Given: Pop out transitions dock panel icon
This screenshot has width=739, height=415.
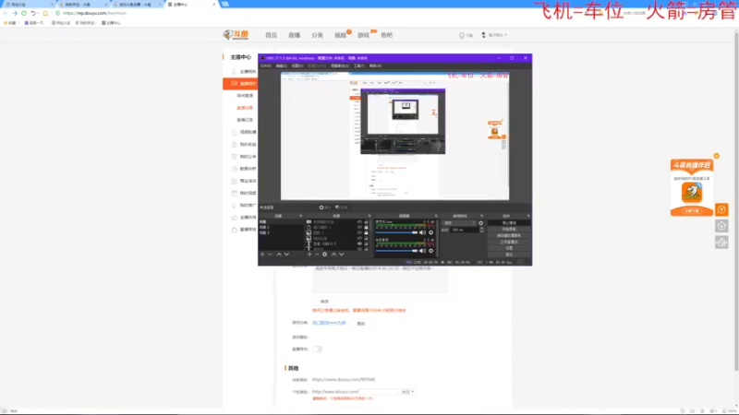Looking at the screenshot, I should click(481, 216).
